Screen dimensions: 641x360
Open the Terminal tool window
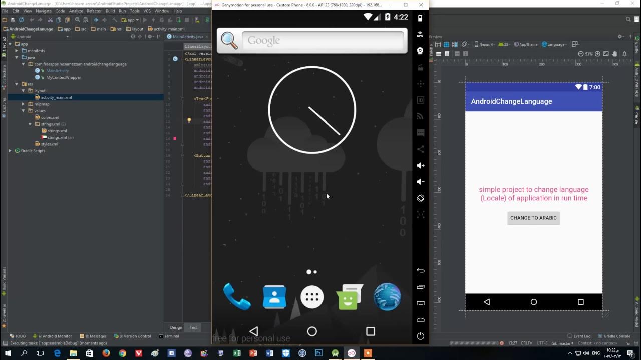coord(169,336)
